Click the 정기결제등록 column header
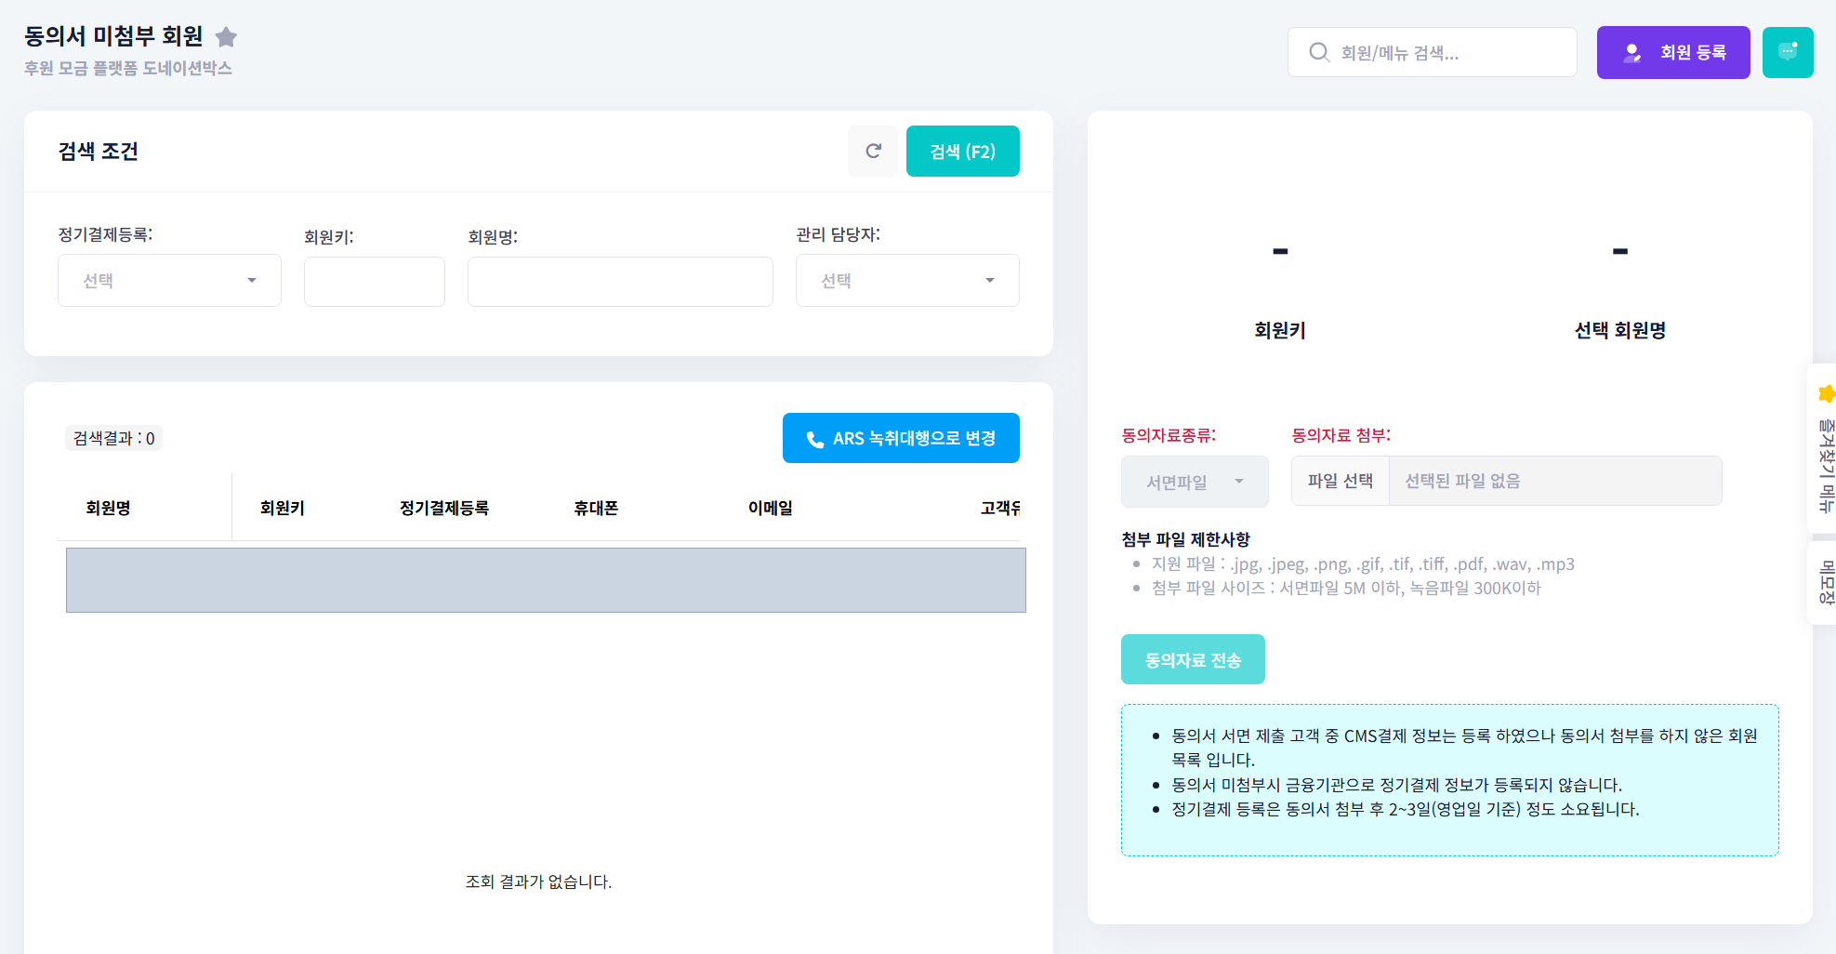 [x=443, y=508]
